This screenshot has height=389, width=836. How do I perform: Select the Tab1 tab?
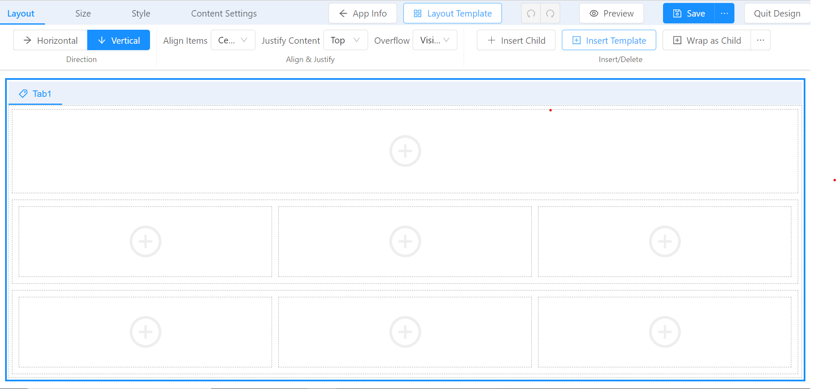pyautogui.click(x=35, y=94)
